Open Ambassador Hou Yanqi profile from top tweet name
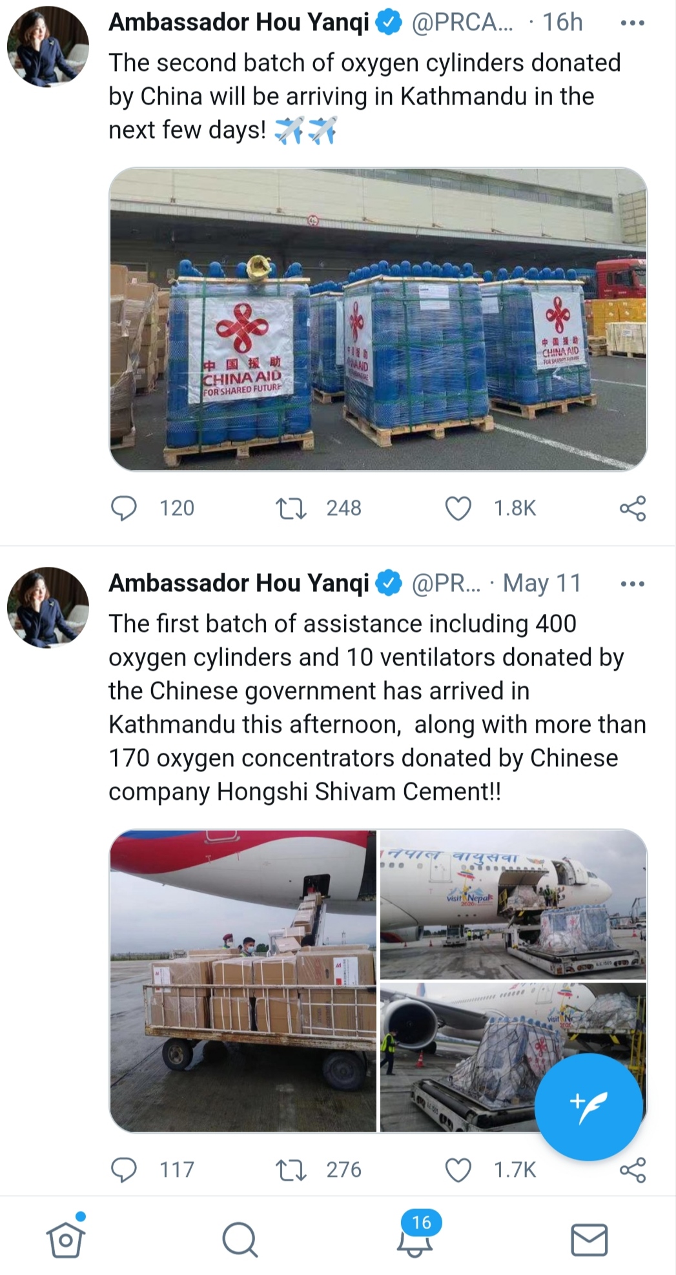 pos(239,23)
